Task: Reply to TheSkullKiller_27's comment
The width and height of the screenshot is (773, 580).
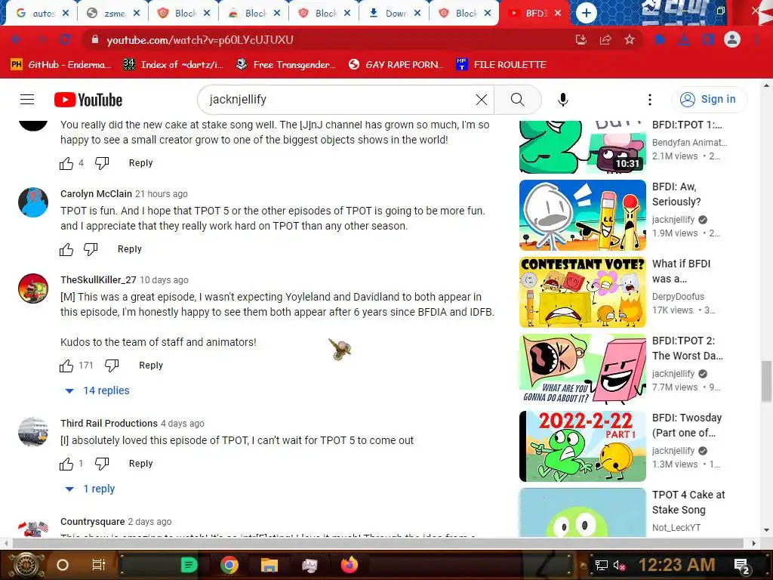Action: [x=151, y=366]
